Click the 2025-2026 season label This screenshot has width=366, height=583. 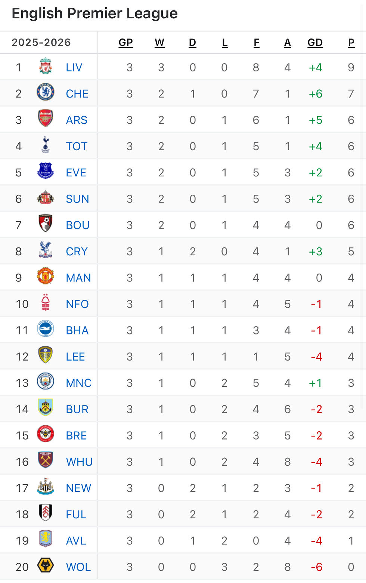coord(41,42)
